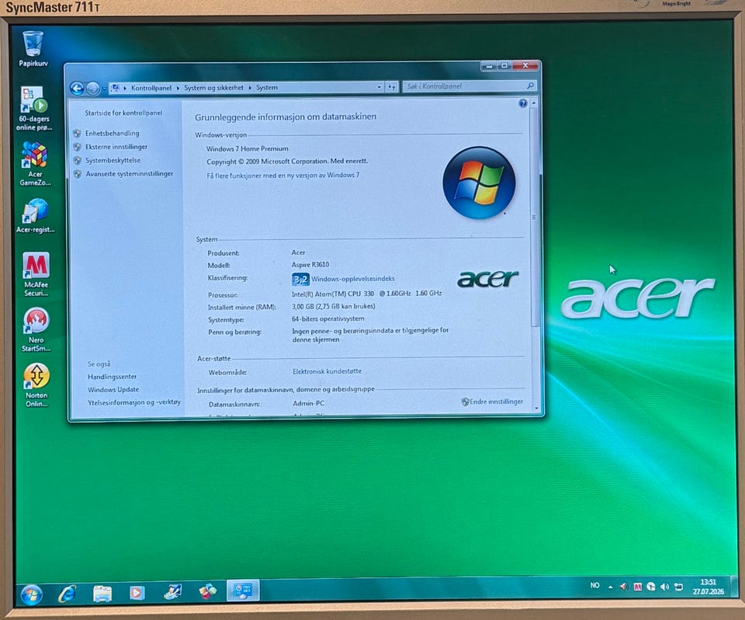Click the Intel(R) Atom(TM) CPU 330 text
The height and width of the screenshot is (620, 745).
tap(366, 294)
